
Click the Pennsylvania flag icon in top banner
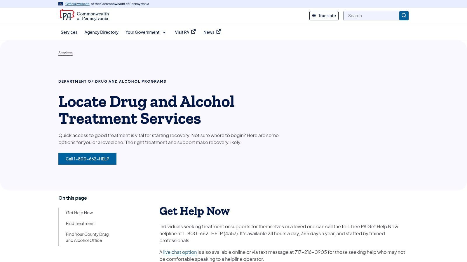point(61,4)
